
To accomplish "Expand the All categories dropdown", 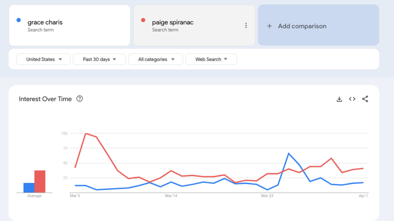I will coord(156,59).
